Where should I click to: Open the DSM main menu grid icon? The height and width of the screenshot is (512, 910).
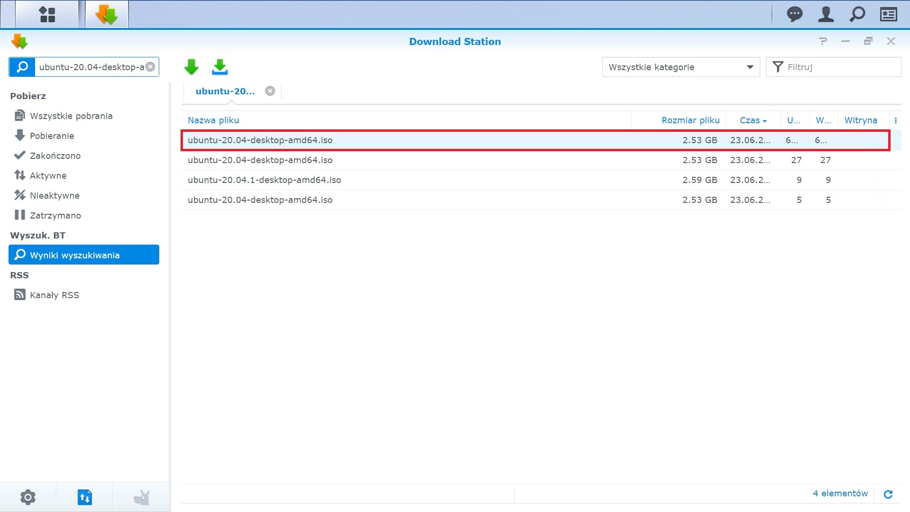point(47,14)
